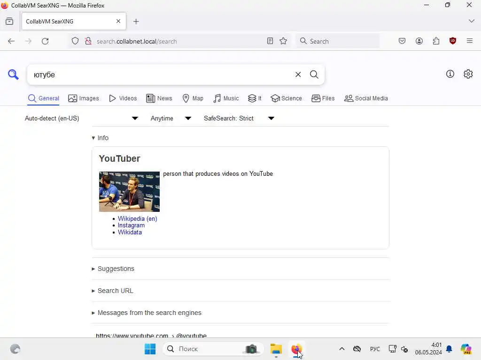The height and width of the screenshot is (360, 481).
Task: Click the ютубе search query field
Action: click(x=161, y=75)
